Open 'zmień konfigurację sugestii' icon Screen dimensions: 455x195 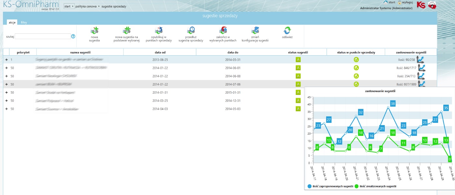(255, 31)
